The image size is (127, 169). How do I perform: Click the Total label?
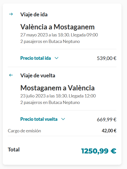[x=14, y=150]
